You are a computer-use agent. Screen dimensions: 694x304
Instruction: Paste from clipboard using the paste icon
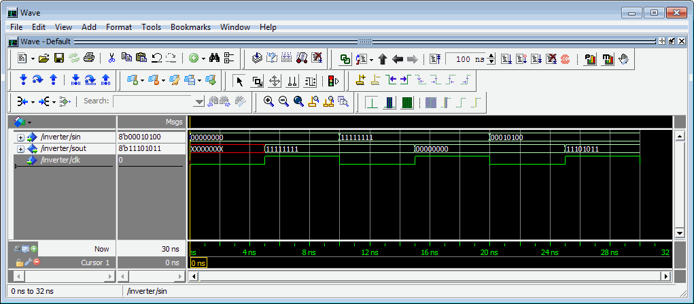(x=141, y=58)
